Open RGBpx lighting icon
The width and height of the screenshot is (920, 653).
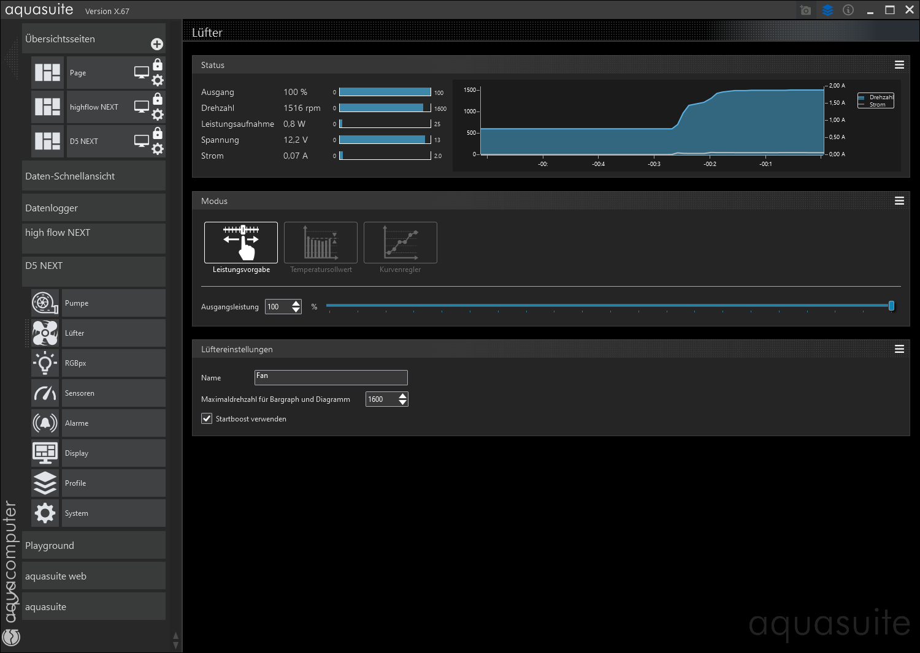coord(45,363)
